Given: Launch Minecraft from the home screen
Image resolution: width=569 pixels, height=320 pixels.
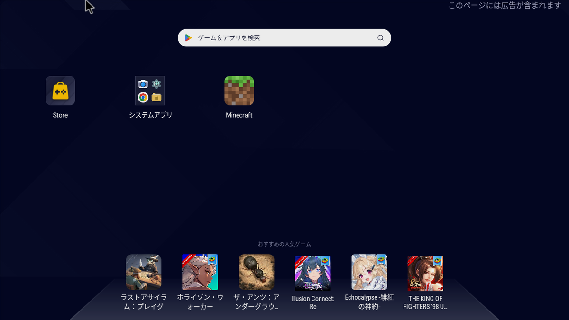Looking at the screenshot, I should tap(239, 91).
